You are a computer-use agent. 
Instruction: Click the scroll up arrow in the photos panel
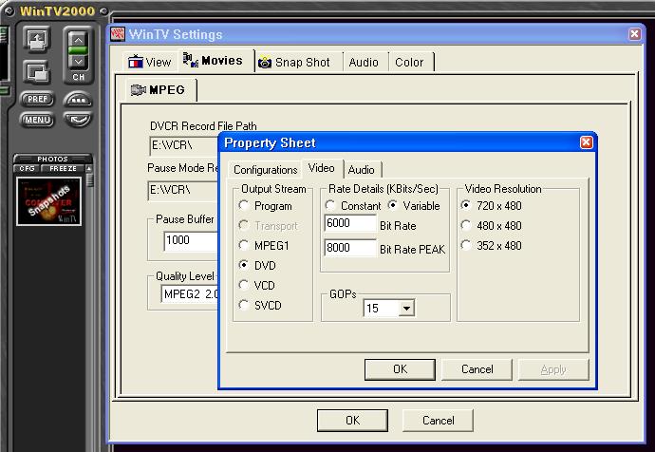click(89, 168)
